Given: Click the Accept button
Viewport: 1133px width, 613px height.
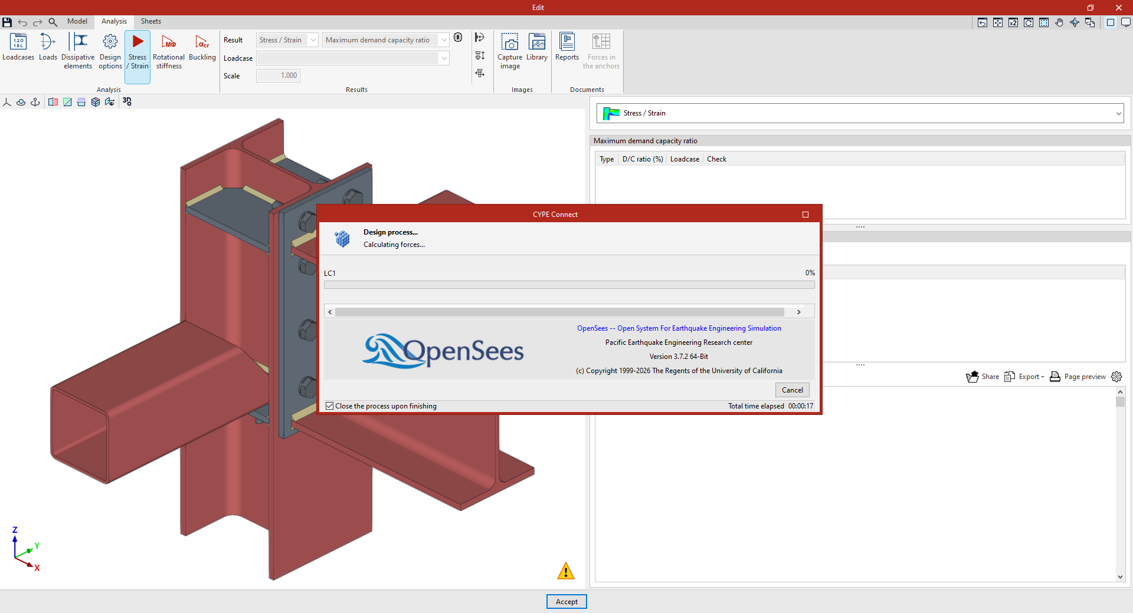Looking at the screenshot, I should coord(566,602).
